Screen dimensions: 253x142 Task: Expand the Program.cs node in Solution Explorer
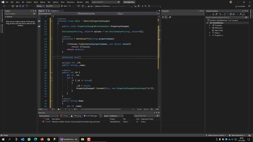210,35
